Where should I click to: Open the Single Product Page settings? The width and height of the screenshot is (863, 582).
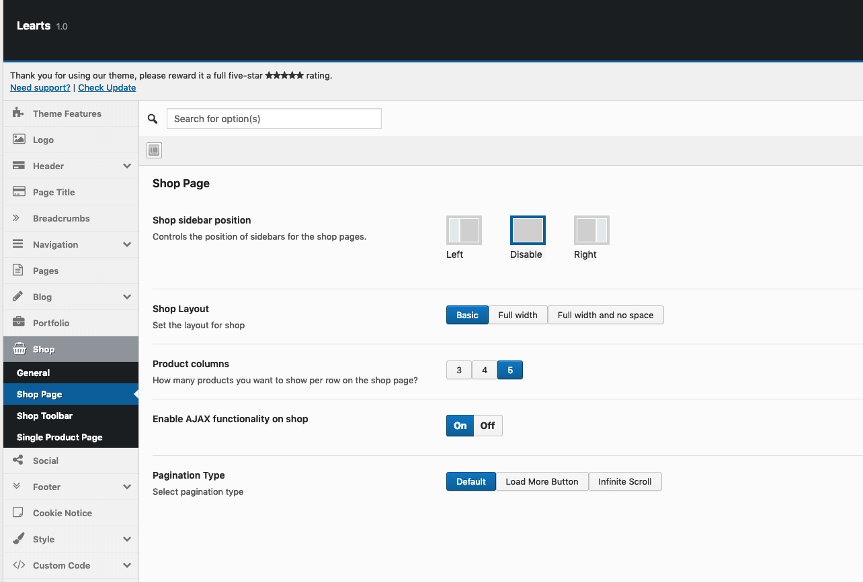point(60,437)
